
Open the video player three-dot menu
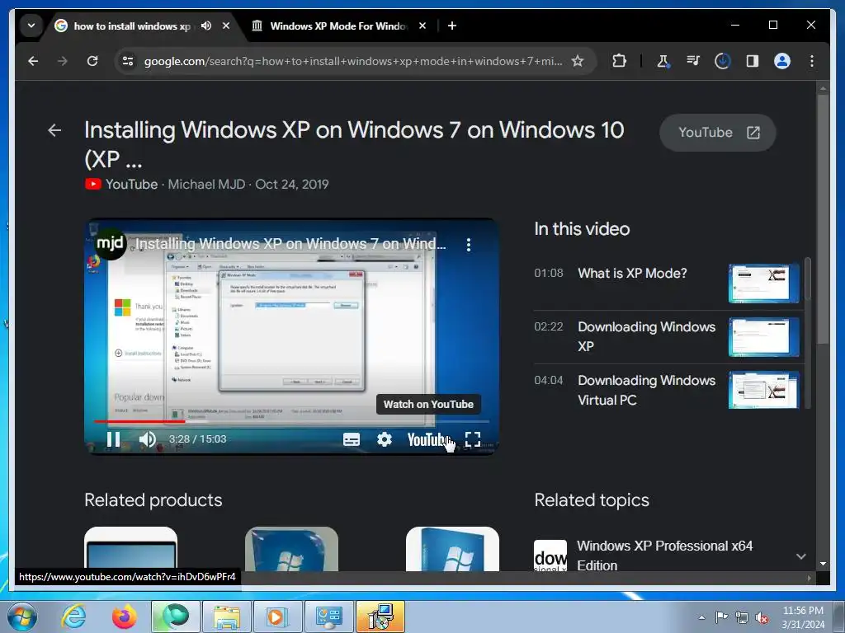469,245
